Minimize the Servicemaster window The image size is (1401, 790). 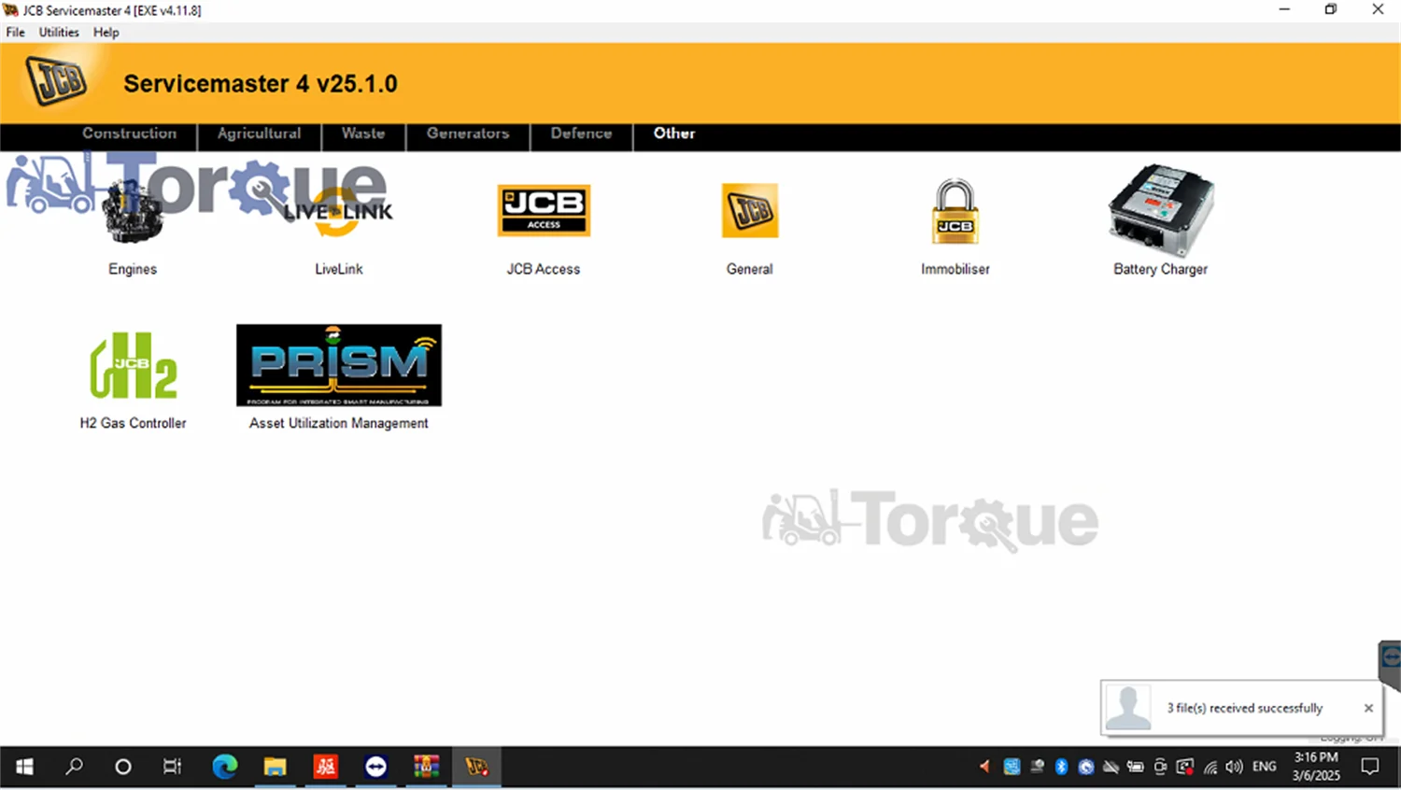pyautogui.click(x=1284, y=9)
